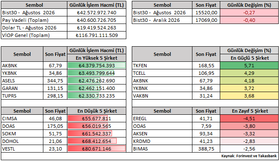Screen dimensions: 280x161
Task: Click the BIMAS price 388,75 cell
Action: (206, 148)
